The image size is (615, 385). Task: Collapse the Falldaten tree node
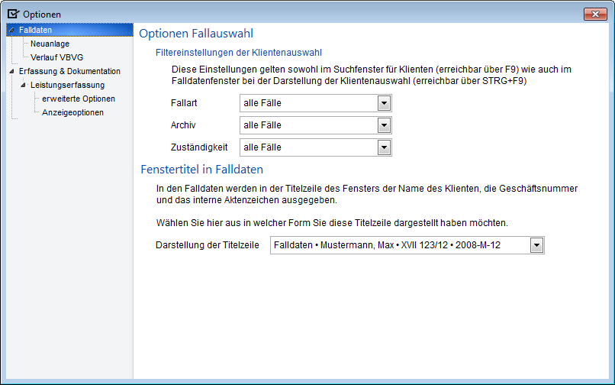click(11, 31)
